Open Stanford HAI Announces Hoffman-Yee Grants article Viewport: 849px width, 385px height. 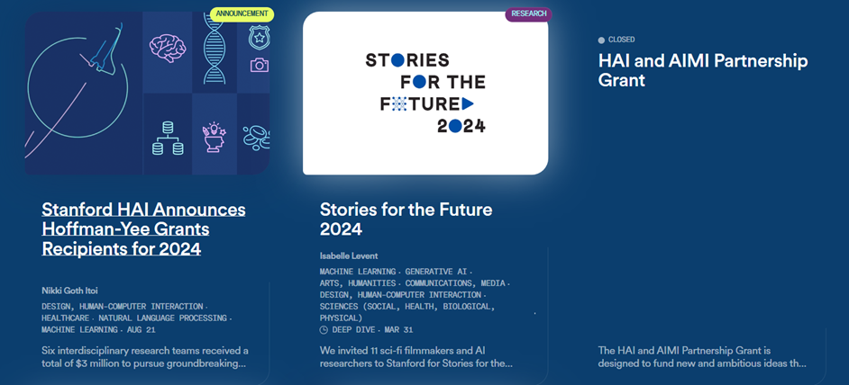143,229
